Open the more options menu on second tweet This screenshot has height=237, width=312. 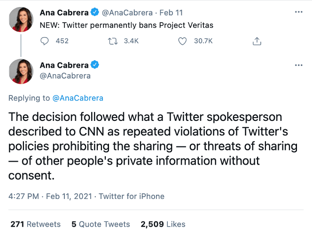pyautogui.click(x=298, y=65)
